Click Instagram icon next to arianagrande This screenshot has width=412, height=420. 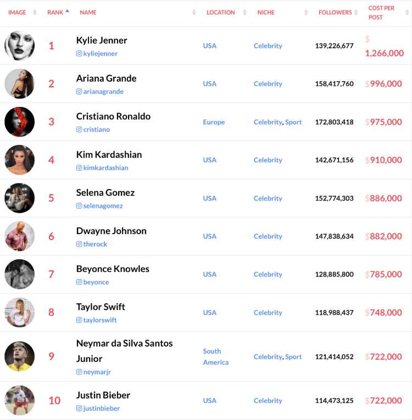(79, 92)
